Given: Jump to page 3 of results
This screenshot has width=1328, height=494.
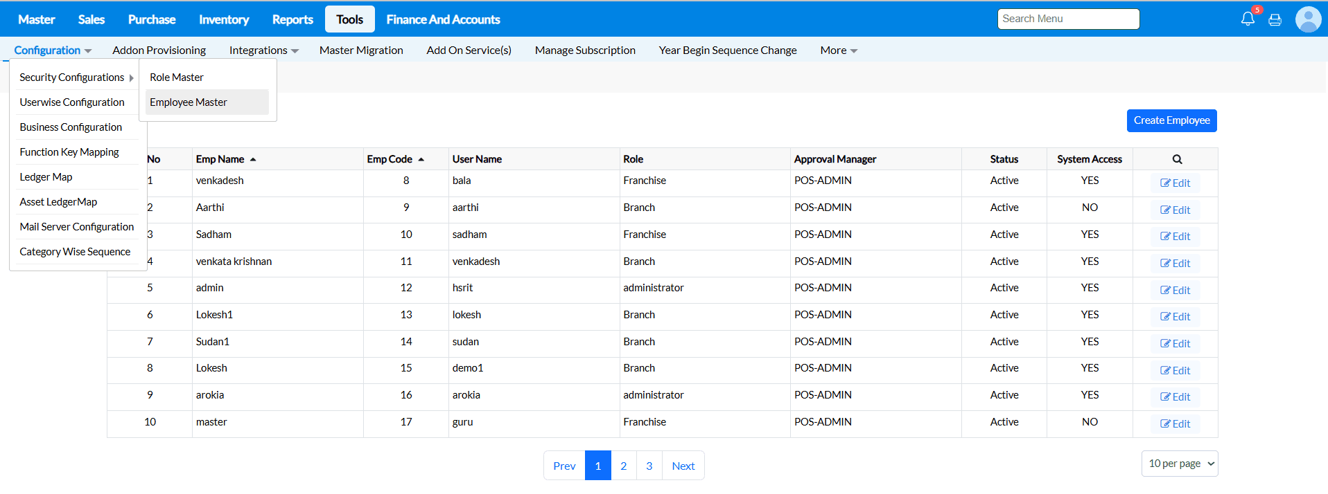Looking at the screenshot, I should 649,466.
